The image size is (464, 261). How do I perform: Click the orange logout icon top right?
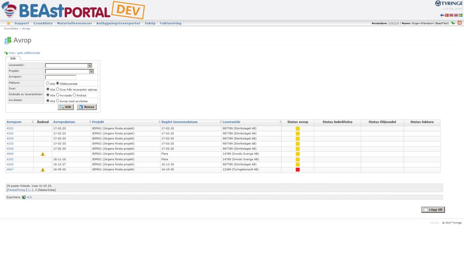[459, 23]
